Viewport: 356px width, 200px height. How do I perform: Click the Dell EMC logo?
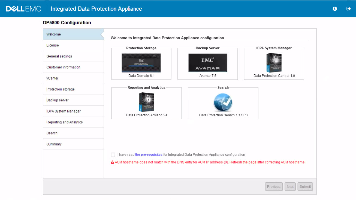pos(23,8)
